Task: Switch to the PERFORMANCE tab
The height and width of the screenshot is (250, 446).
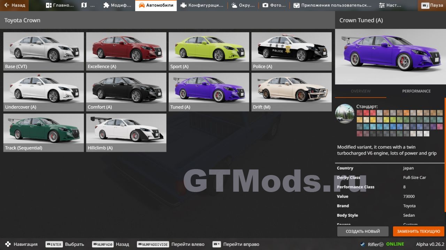Action: click(416, 91)
